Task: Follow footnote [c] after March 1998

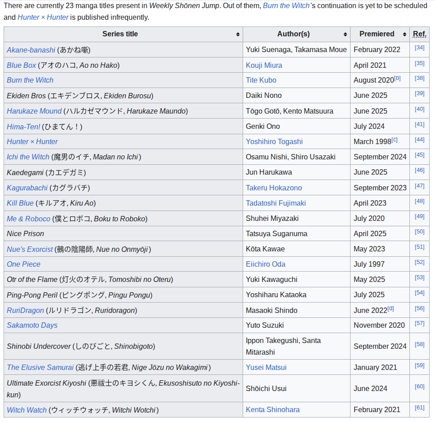Action: click(x=394, y=140)
